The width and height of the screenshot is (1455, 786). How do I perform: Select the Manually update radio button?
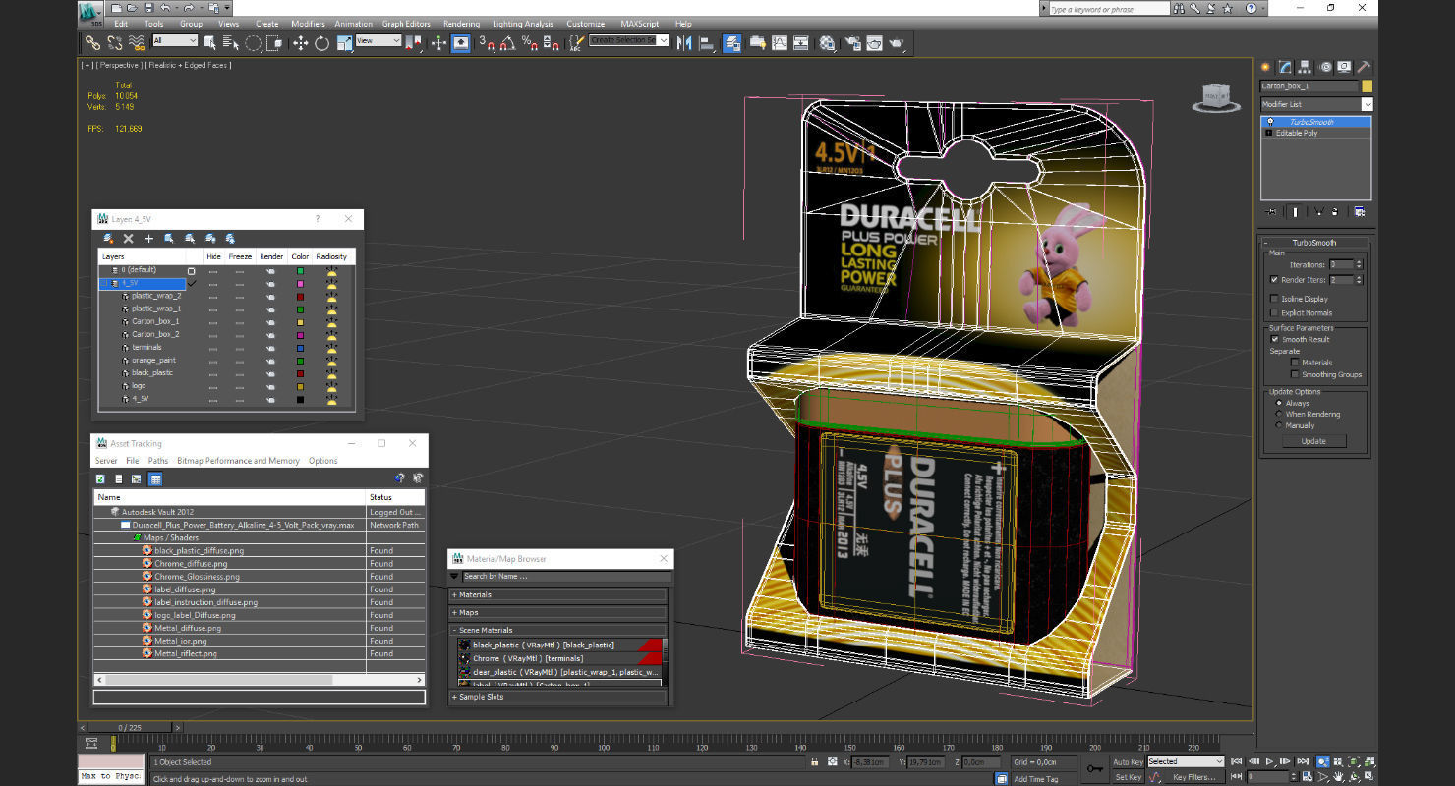coord(1278,425)
